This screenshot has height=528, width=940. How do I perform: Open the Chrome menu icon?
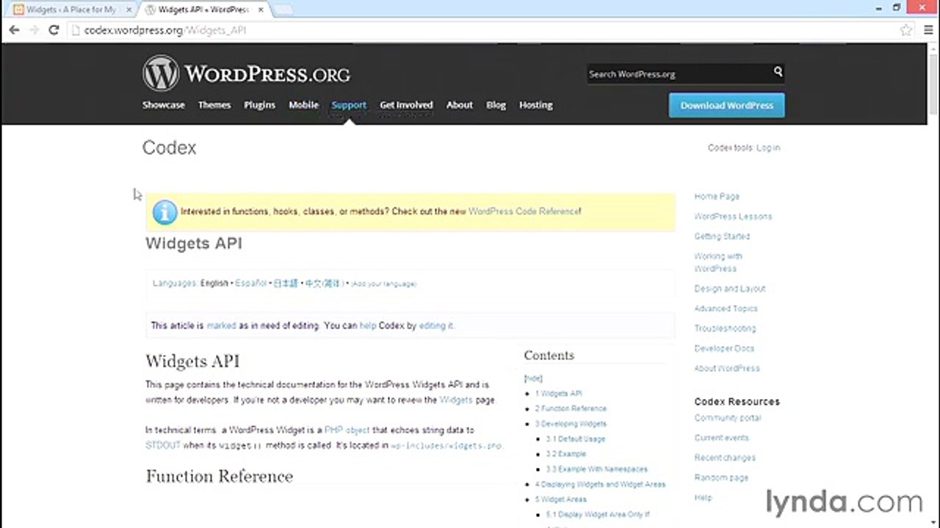pos(928,30)
